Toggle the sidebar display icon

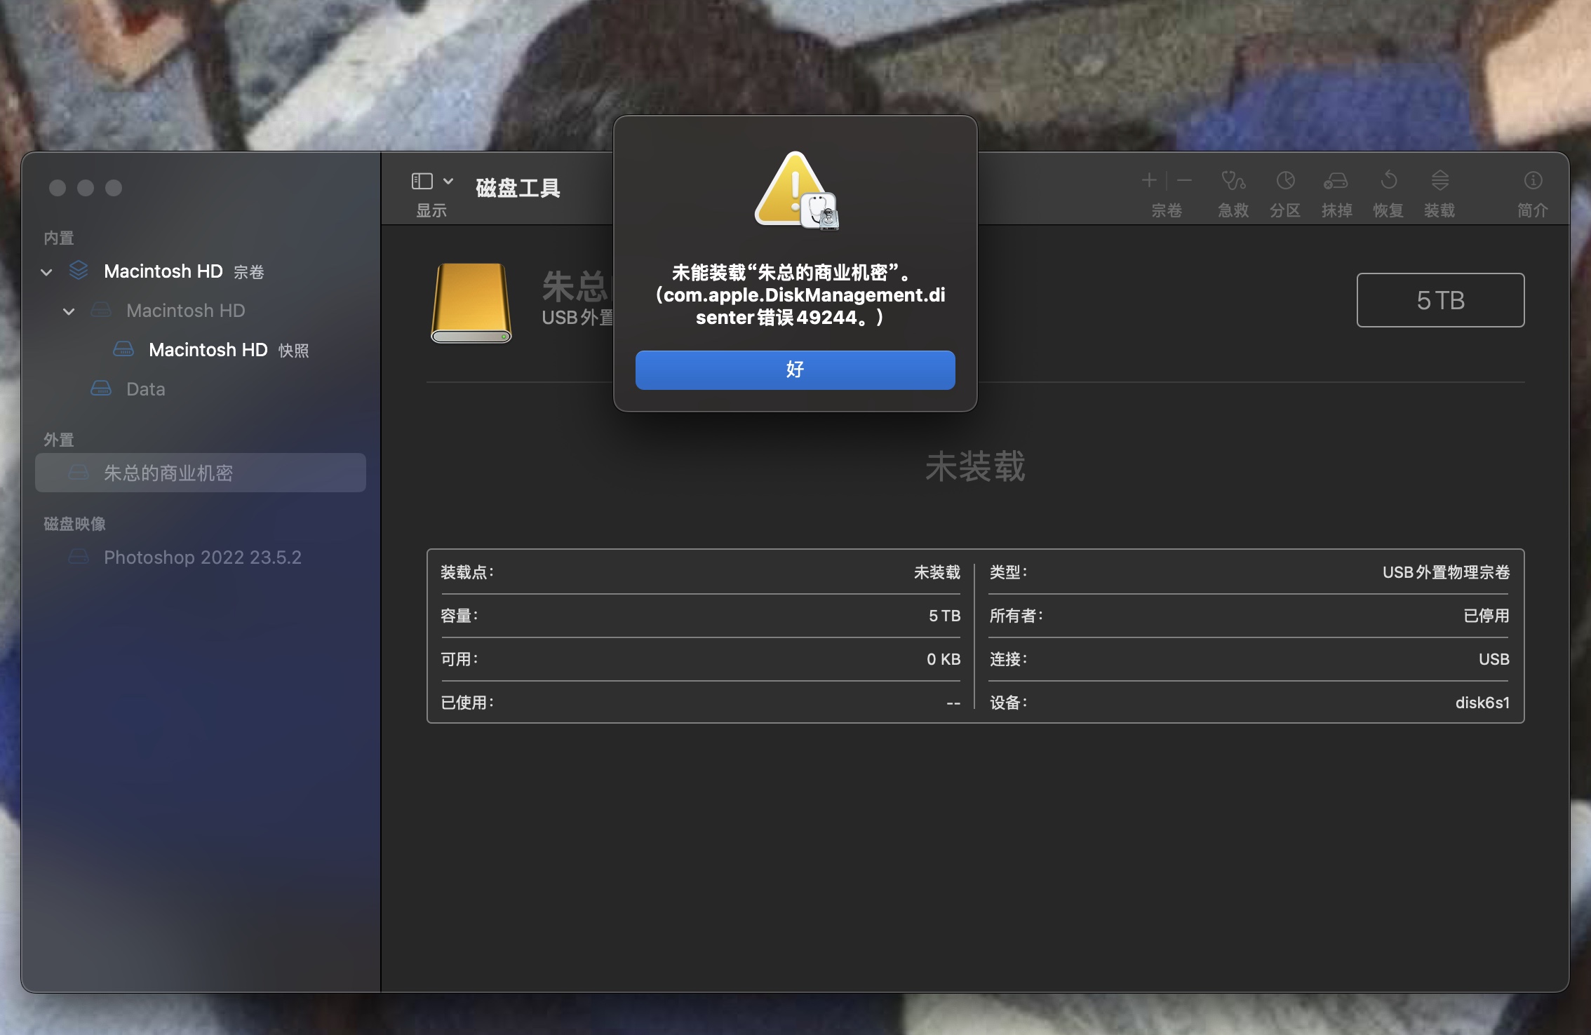pos(422,182)
